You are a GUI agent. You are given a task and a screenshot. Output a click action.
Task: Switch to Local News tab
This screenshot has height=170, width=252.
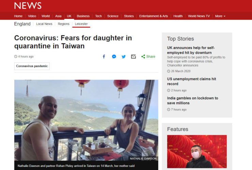tap(44, 24)
